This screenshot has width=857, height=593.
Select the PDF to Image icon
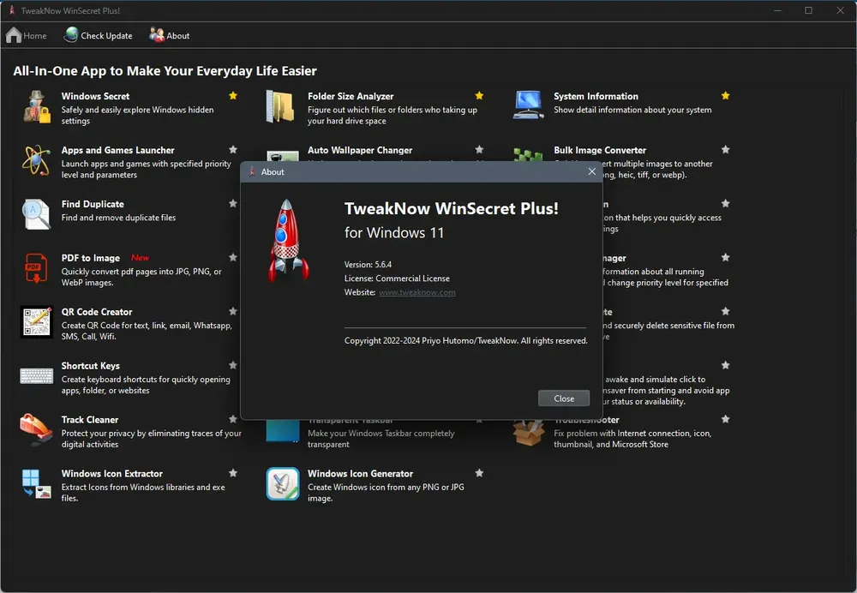click(37, 267)
